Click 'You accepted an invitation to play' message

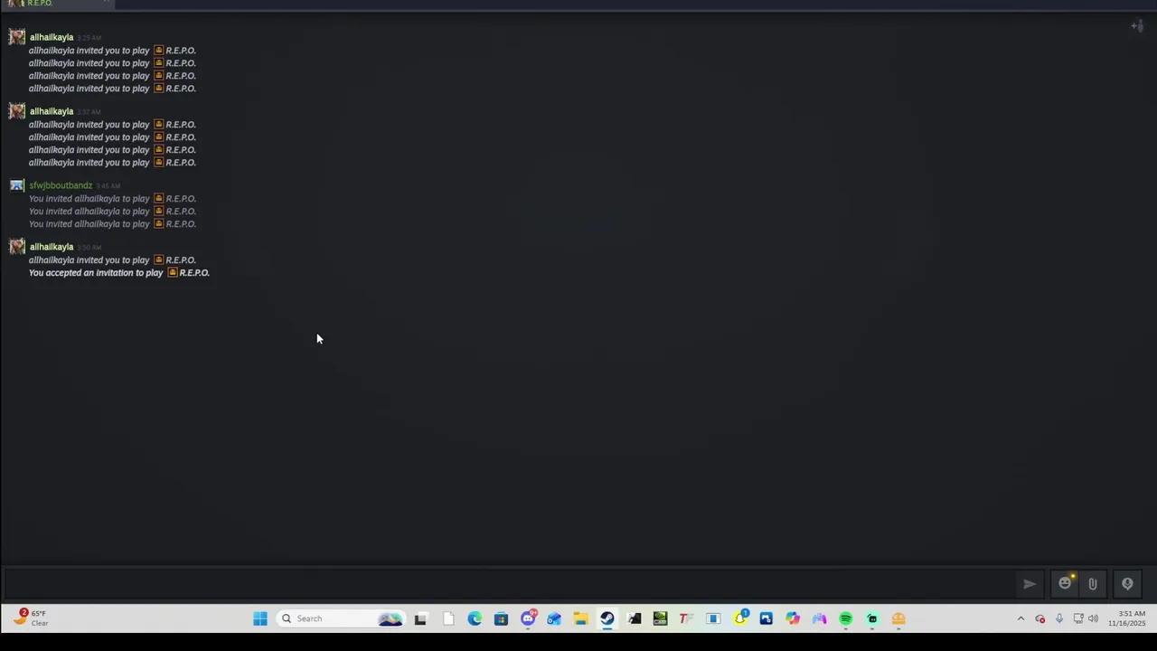[x=96, y=273]
